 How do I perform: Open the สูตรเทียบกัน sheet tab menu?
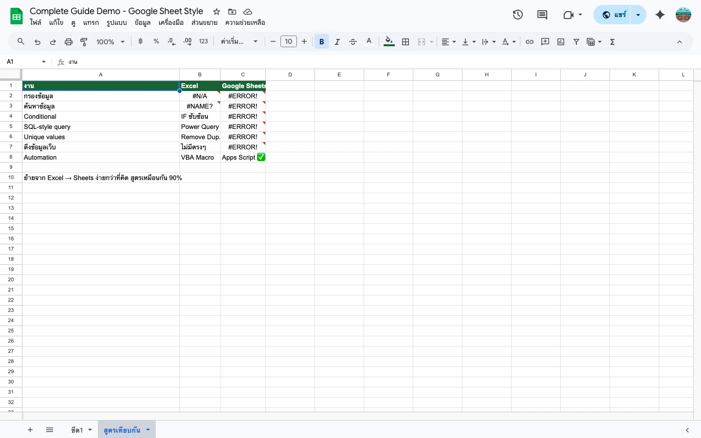click(x=148, y=430)
